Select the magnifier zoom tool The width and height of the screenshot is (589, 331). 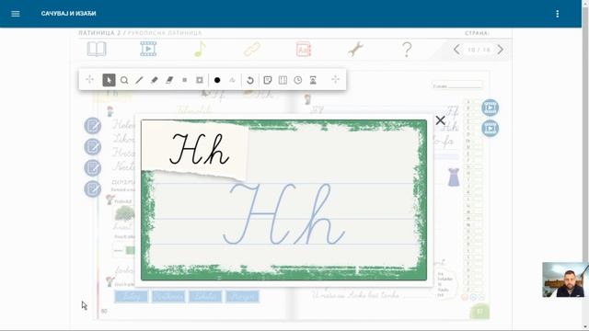pos(124,80)
